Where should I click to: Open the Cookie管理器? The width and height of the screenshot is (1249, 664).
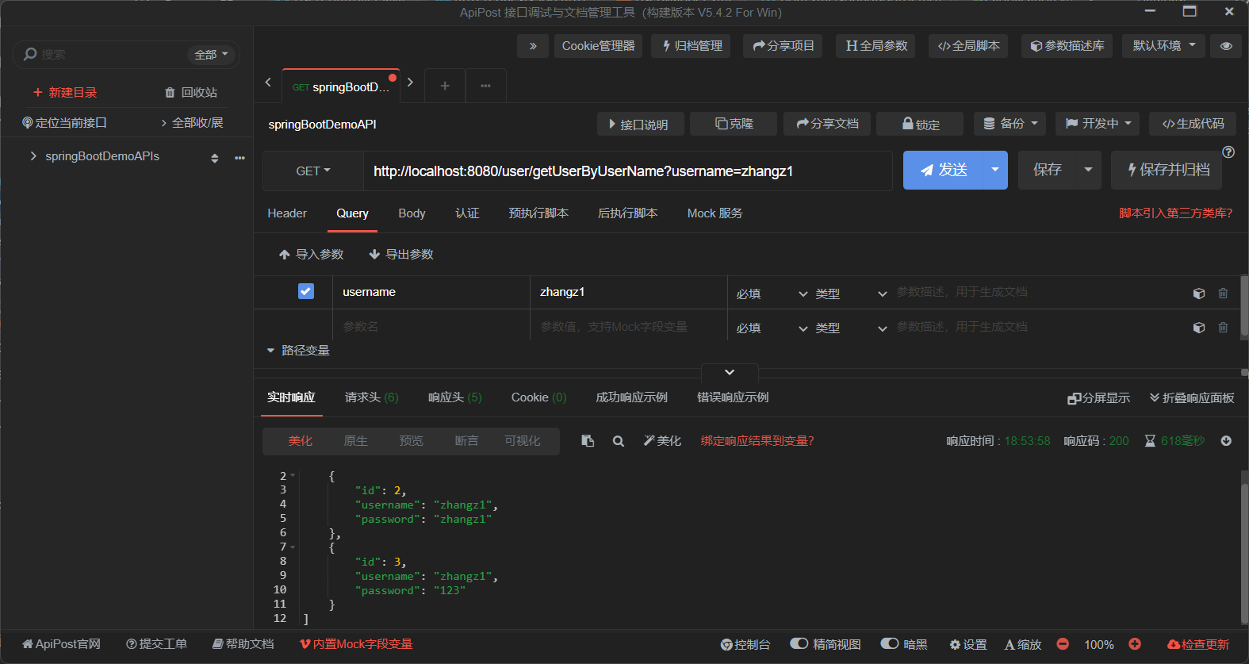pos(598,46)
